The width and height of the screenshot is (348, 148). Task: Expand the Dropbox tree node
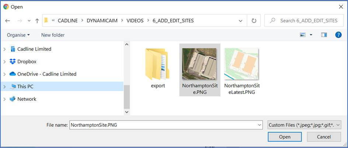(x=4, y=62)
